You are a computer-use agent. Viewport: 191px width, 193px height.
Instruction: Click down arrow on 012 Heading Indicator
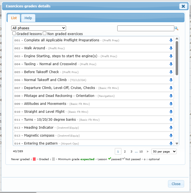point(171,128)
